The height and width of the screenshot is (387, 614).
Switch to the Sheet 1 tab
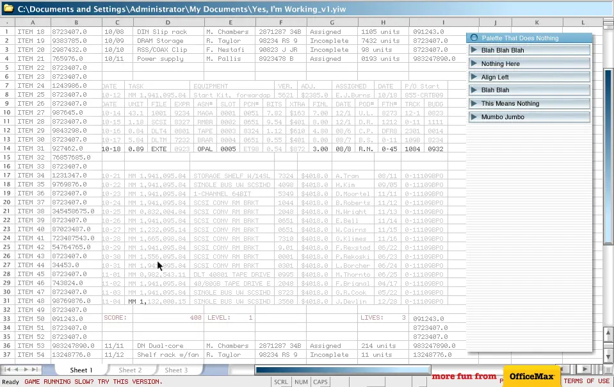click(x=81, y=370)
